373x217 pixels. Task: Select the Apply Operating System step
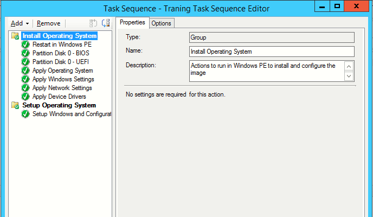(63, 71)
